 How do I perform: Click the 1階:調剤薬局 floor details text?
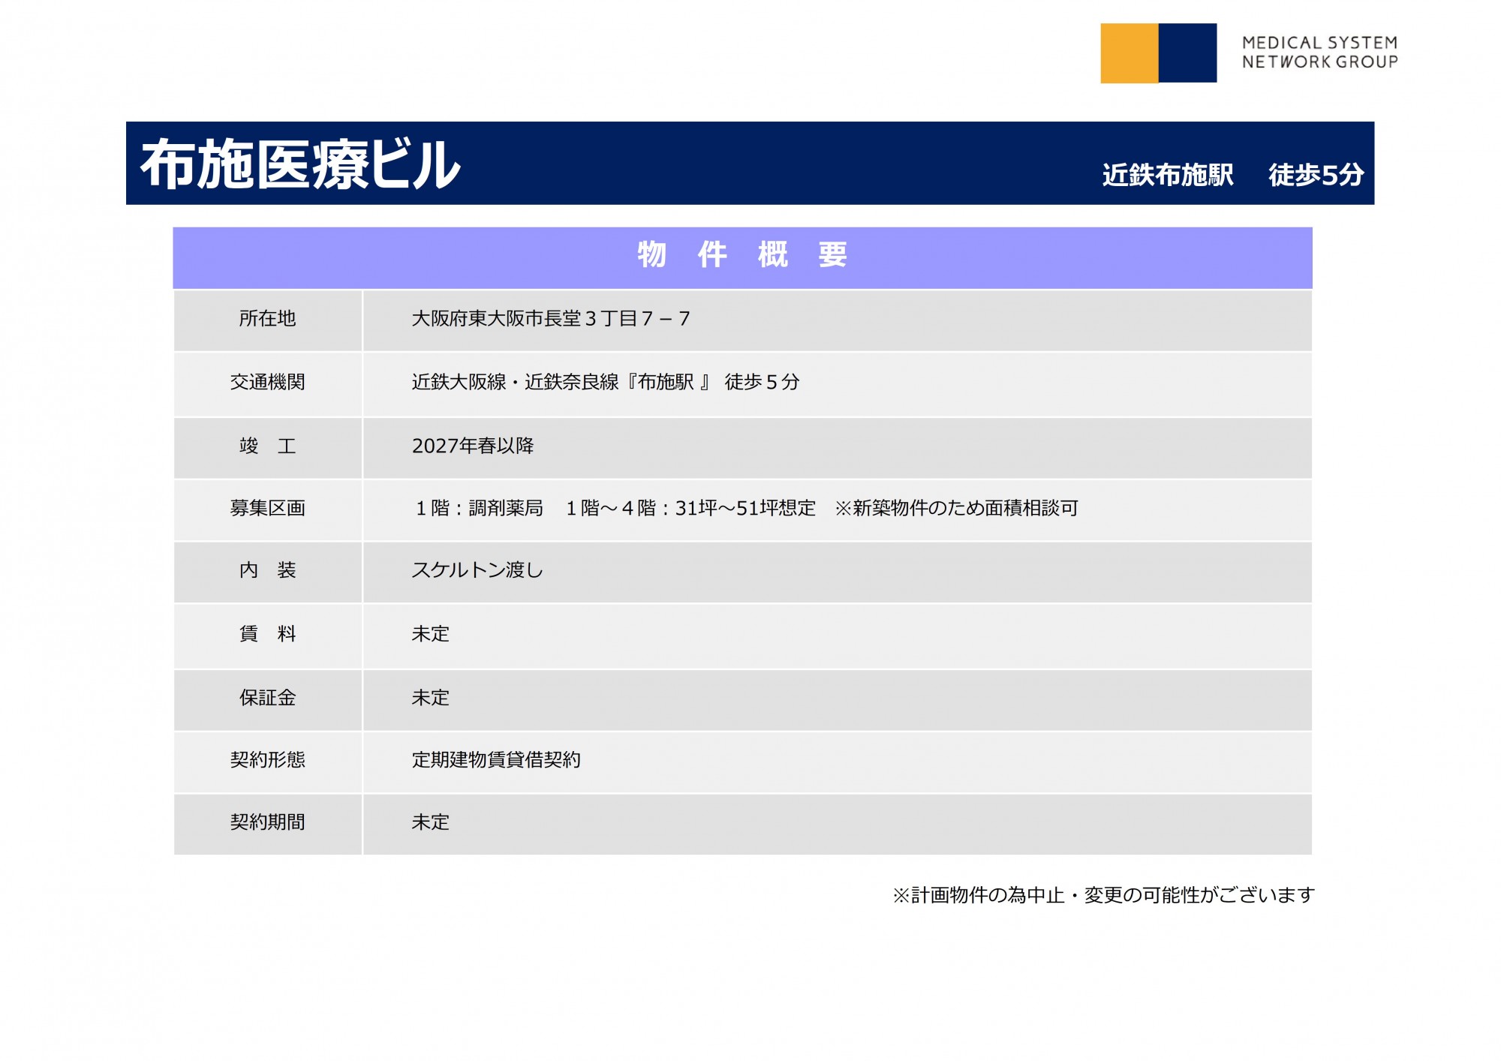point(745,509)
